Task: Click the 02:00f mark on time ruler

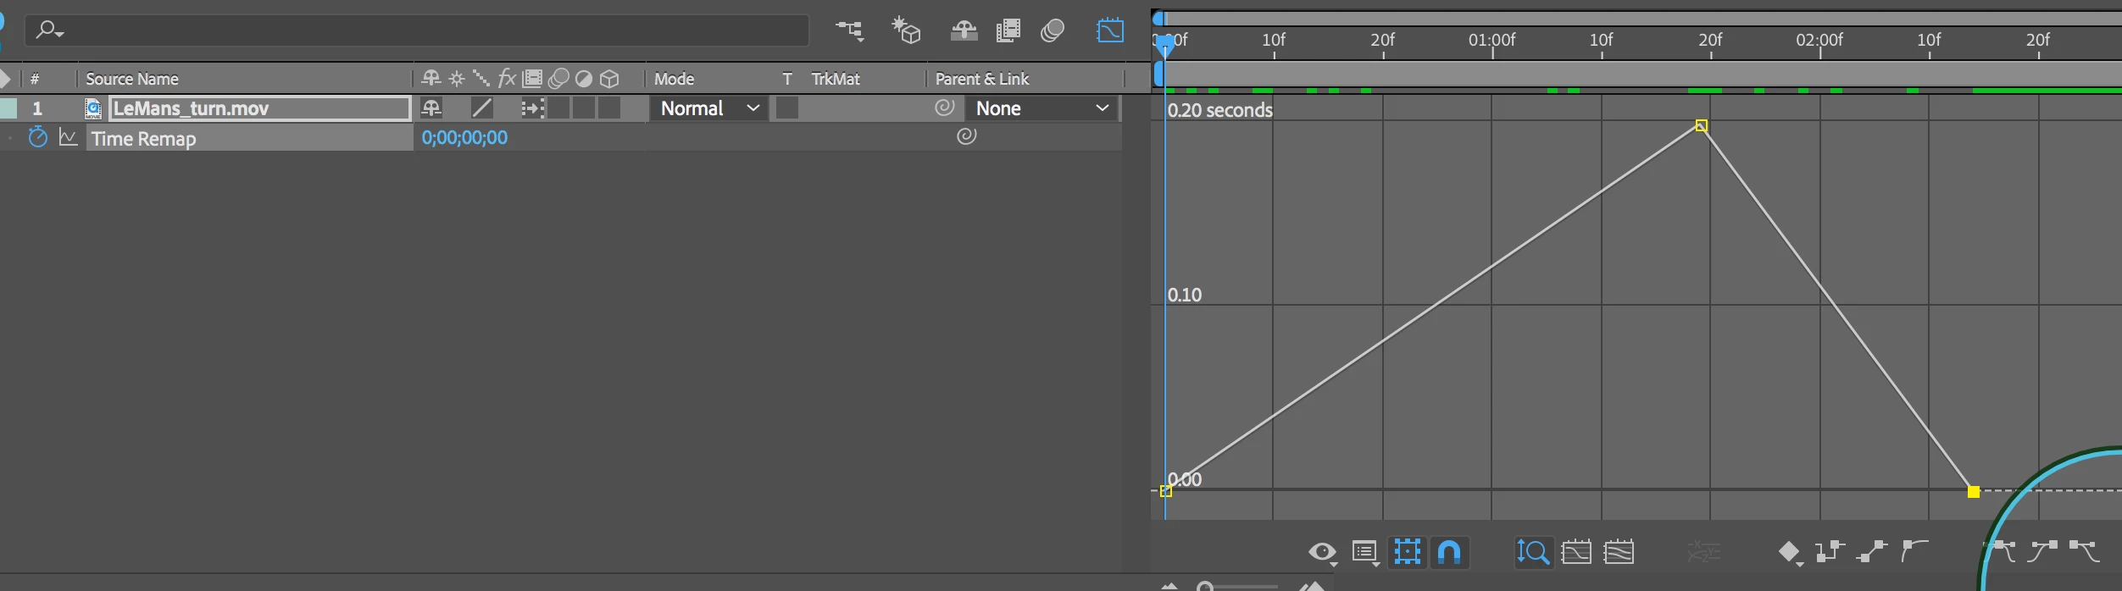Action: pos(1819,40)
